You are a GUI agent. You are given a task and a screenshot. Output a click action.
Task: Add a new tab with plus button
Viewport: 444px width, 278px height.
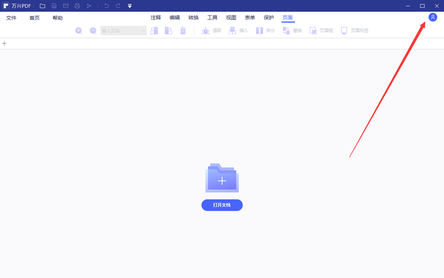click(x=4, y=43)
